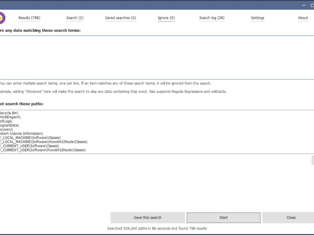Screen dimensions: 314x235
Task: Click CURRENT_USER\Software\Classes\ path line
Action: [29, 146]
